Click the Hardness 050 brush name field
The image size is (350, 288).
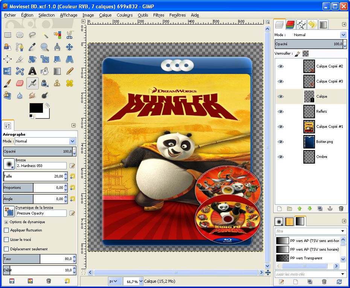click(41, 166)
